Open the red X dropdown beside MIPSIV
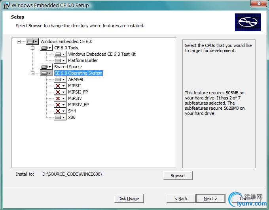Image resolution: width=269 pixels, height=210 pixels. [60, 98]
